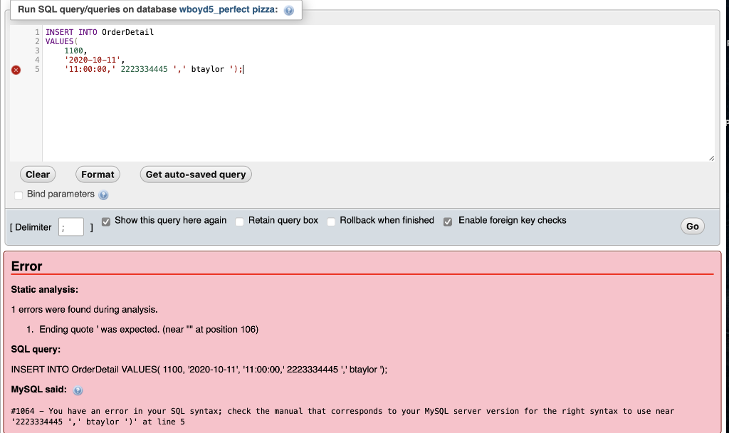This screenshot has width=729, height=433.
Task: Open the Bind parameters help icon
Action: pos(104,194)
